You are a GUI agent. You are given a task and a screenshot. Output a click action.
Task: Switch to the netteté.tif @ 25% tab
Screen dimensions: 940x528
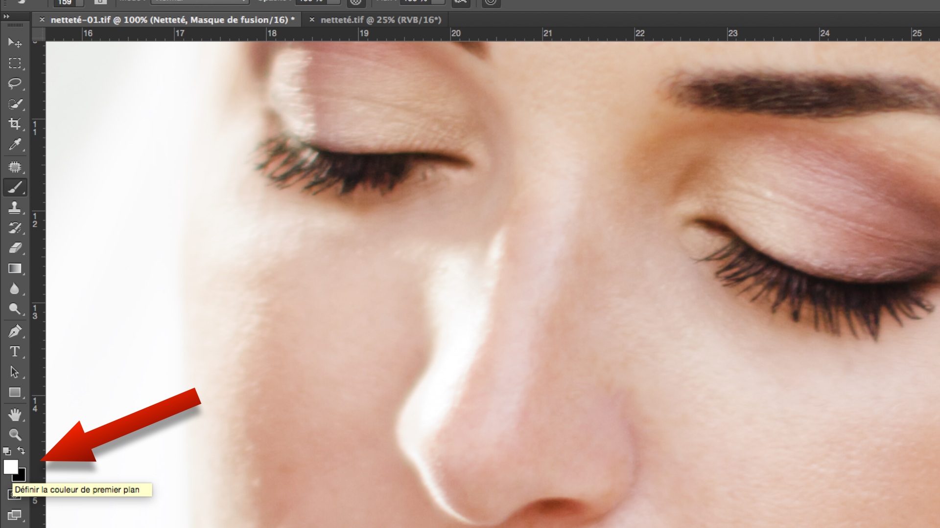pos(380,20)
